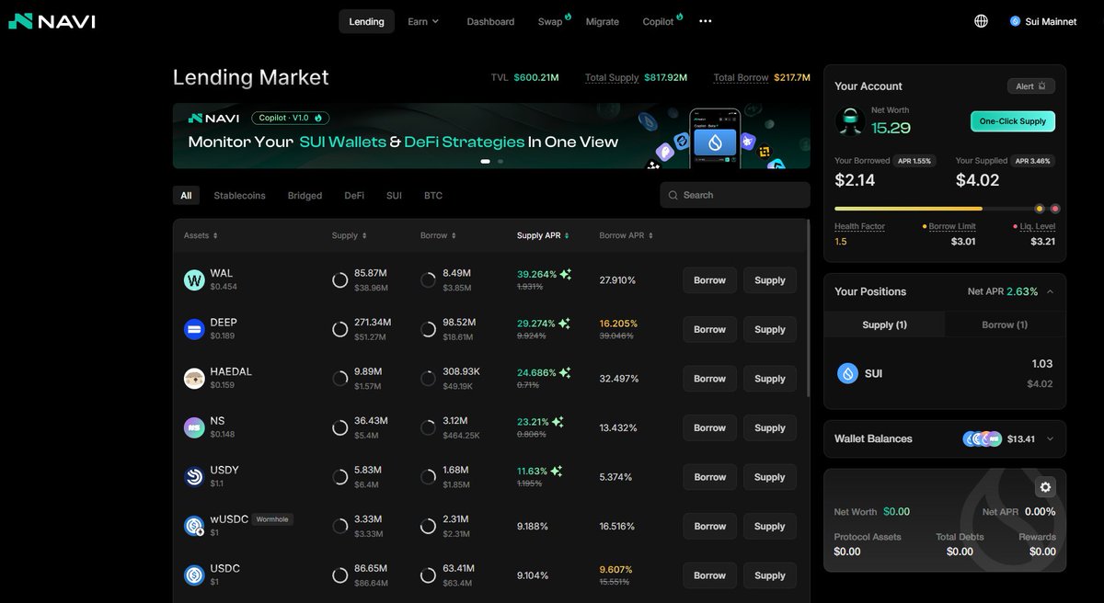The height and width of the screenshot is (603, 1104).
Task: Filter assets by Bridged tab
Action: (x=305, y=196)
